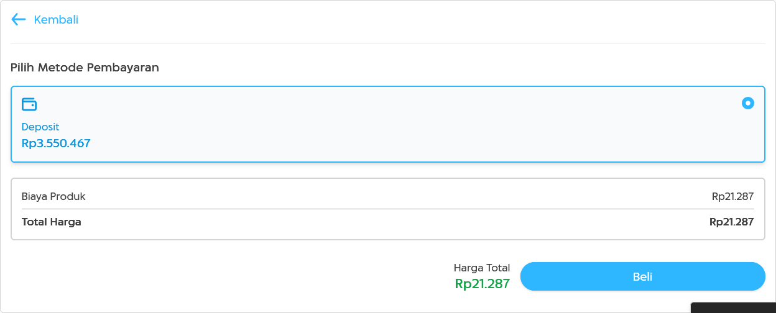Click the Biaya Produk amount Rp21.287
The width and height of the screenshot is (776, 313).
(x=732, y=196)
